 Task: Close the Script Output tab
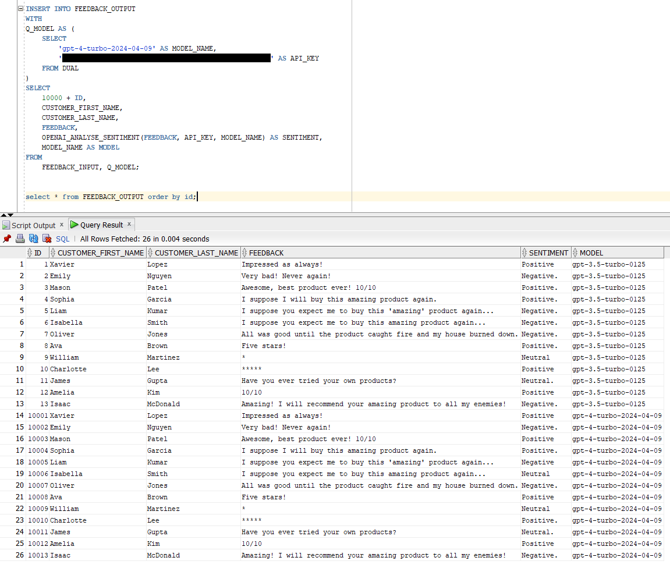[x=62, y=224]
